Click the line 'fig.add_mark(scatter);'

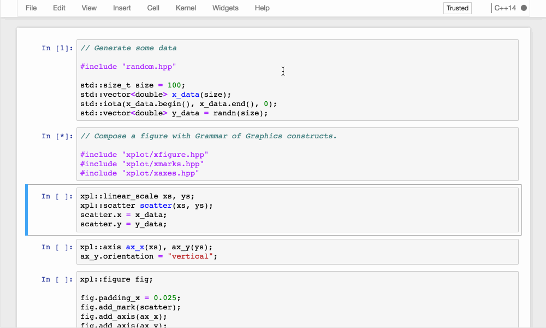pos(130,307)
